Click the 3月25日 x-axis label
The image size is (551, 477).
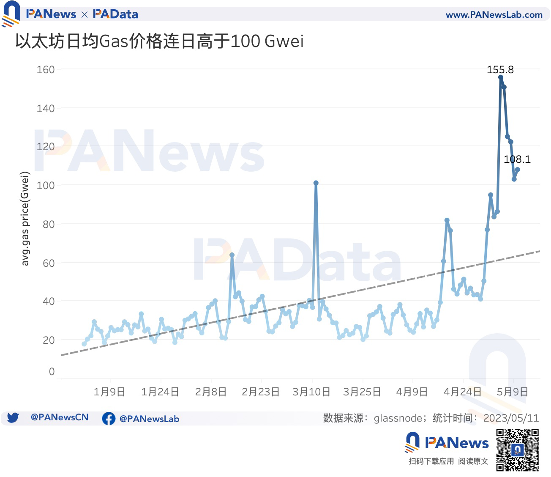(x=362, y=392)
